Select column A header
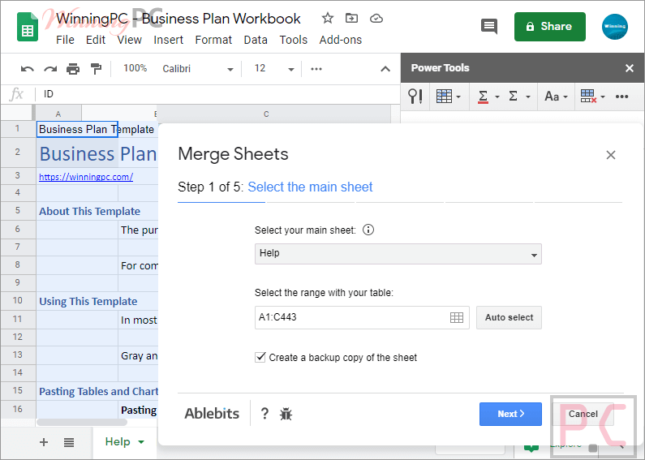 (58, 114)
